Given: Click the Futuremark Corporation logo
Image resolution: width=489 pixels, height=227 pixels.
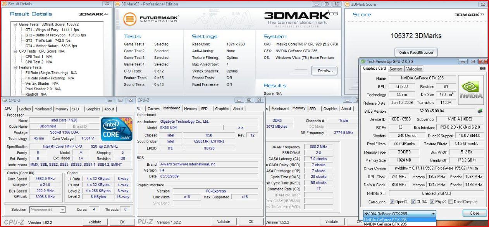Looking at the screenshot, I should coord(151,19).
